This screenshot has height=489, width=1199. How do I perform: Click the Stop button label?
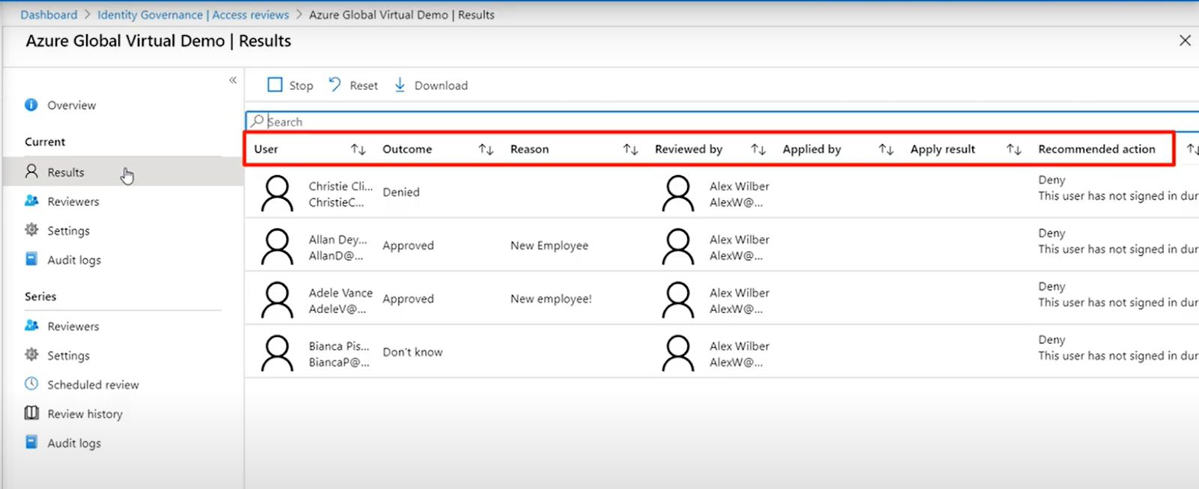(301, 85)
